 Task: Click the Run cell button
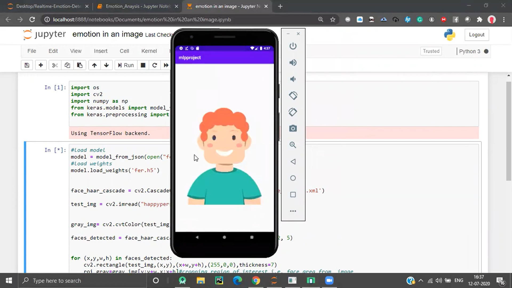click(126, 65)
